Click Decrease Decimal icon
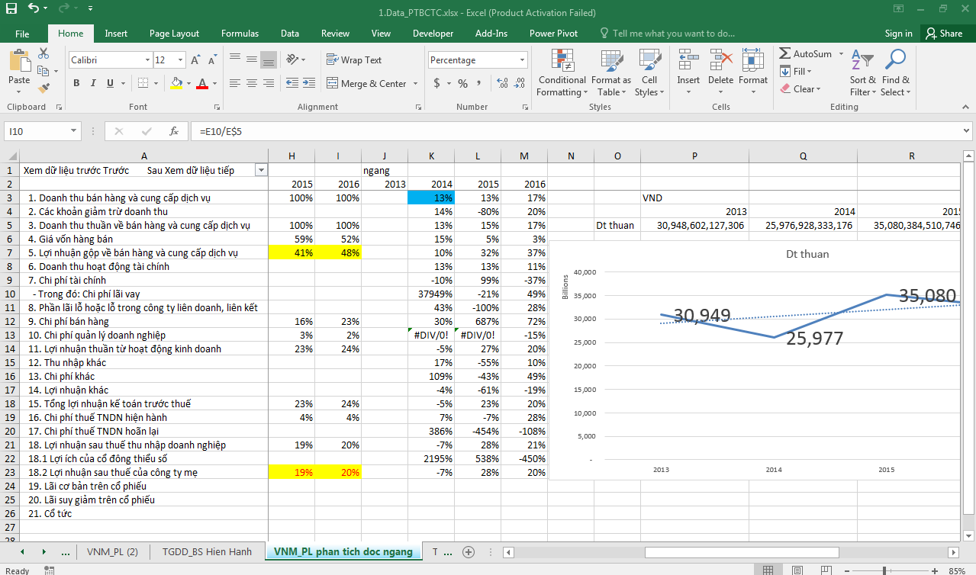Viewport: 976px width, 575px height. pyautogui.click(x=520, y=83)
